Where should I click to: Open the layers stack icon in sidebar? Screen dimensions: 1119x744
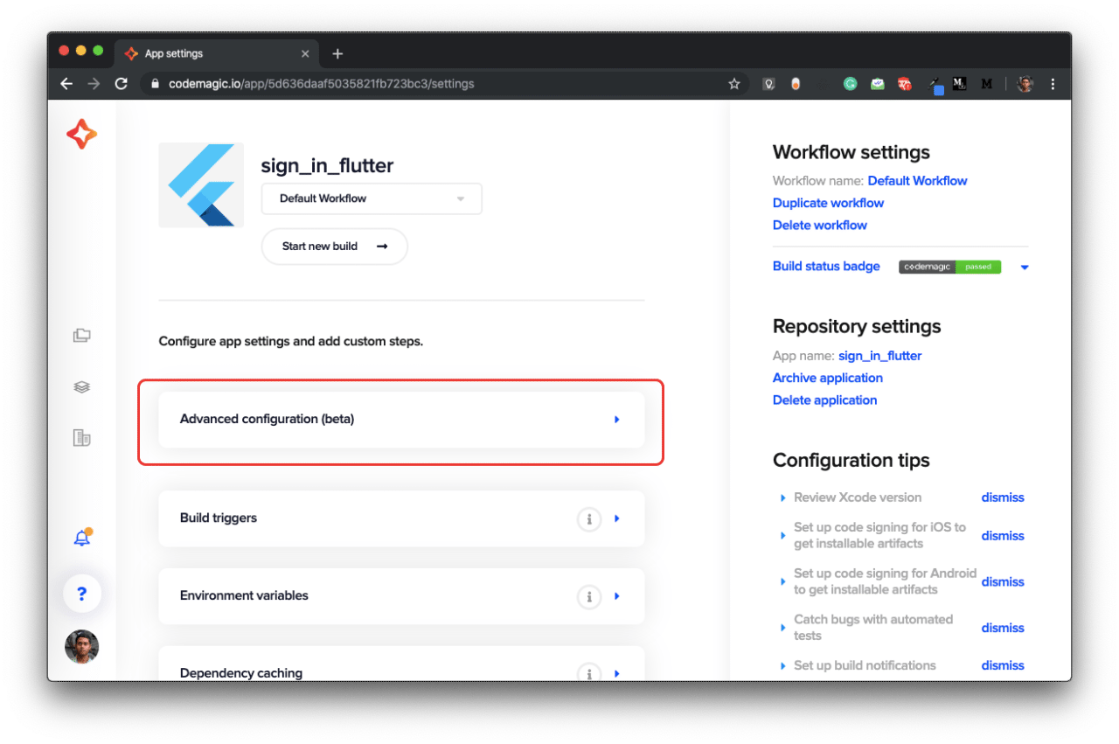pyautogui.click(x=81, y=386)
